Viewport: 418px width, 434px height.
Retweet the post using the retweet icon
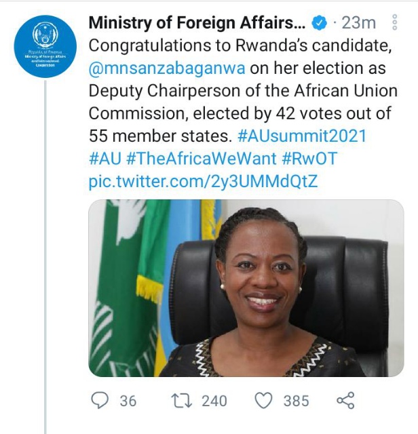click(181, 400)
